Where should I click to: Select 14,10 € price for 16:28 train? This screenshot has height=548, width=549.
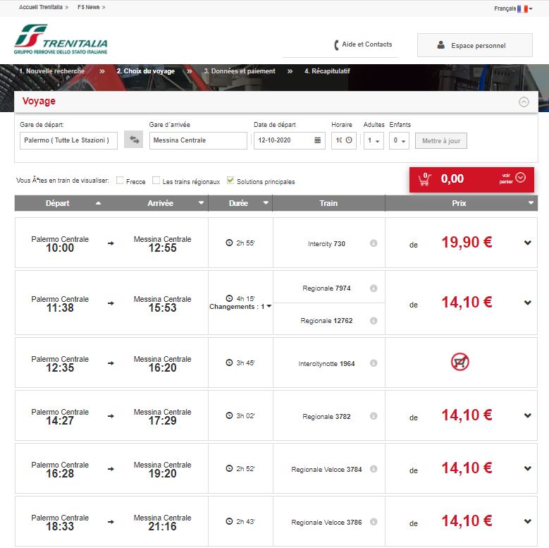pyautogui.click(x=467, y=468)
